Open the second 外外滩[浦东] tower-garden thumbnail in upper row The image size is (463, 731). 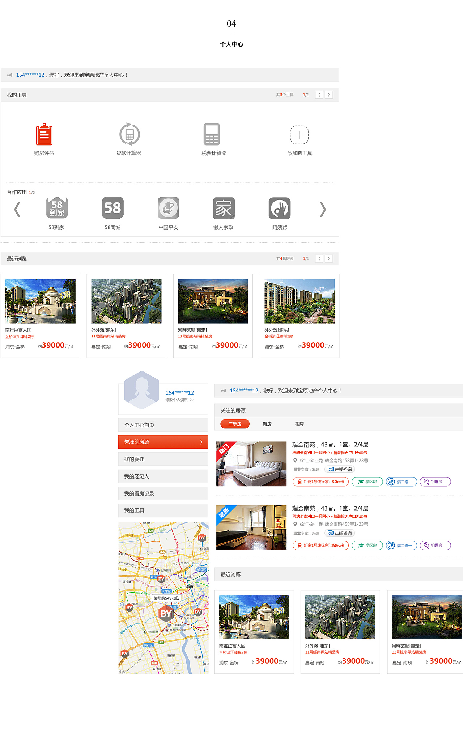point(300,301)
